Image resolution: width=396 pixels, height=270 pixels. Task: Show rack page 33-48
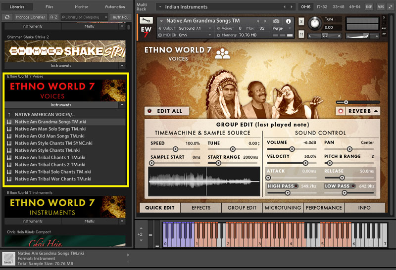click(339, 7)
